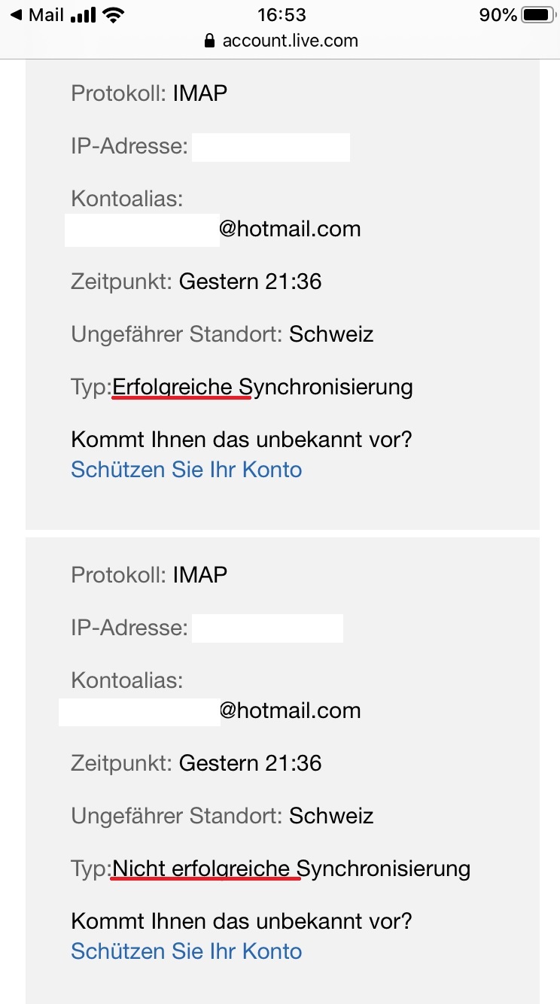Open 'Schützen Sie Ihr Konto' under Nicht erfolgreiche Synchronisierung
560x1004 pixels.
[186, 951]
